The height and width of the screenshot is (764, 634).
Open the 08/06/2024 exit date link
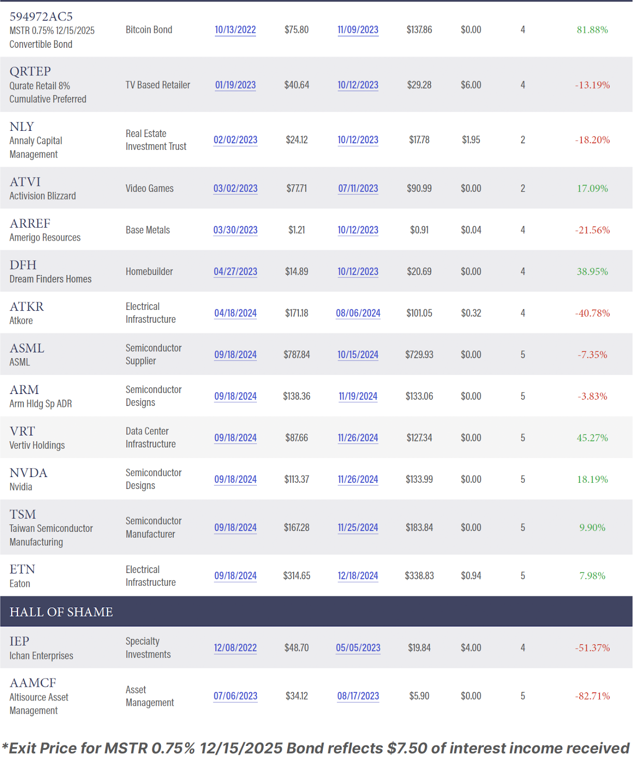[x=358, y=313]
